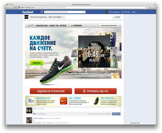This screenshot has height=133, width=162.
Task: Focus the Add a comment field
Action: pos(77,110)
